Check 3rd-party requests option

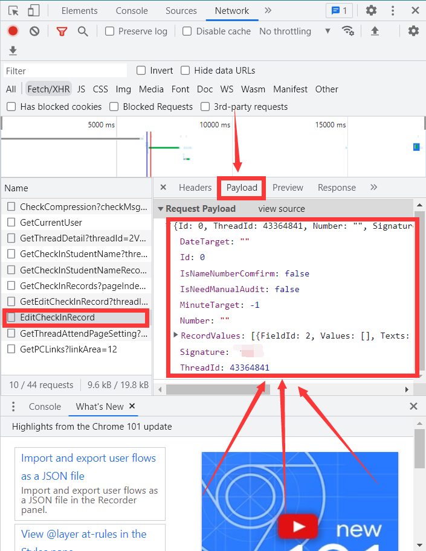[205, 106]
